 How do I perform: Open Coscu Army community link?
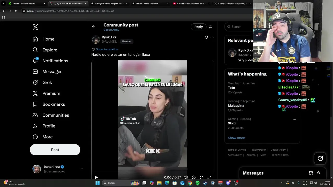click(x=111, y=30)
